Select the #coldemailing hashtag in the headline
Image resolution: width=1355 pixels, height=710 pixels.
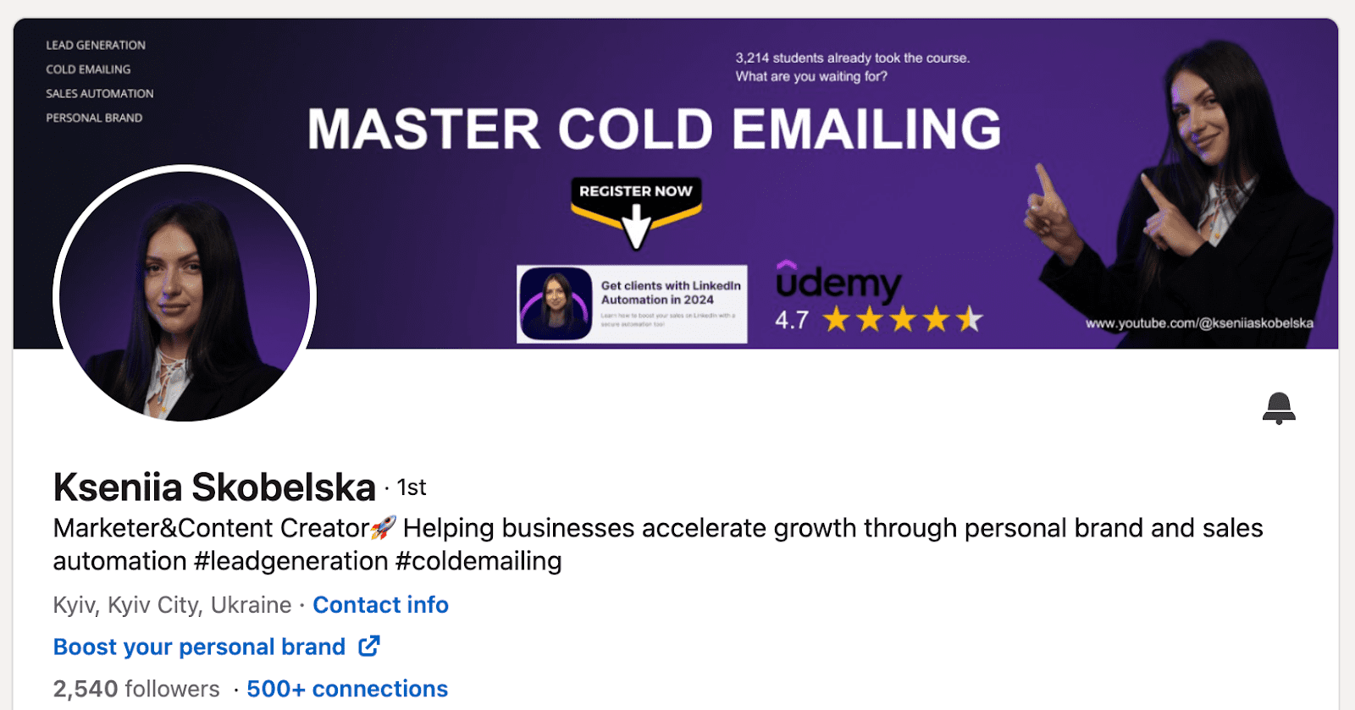[x=478, y=561]
